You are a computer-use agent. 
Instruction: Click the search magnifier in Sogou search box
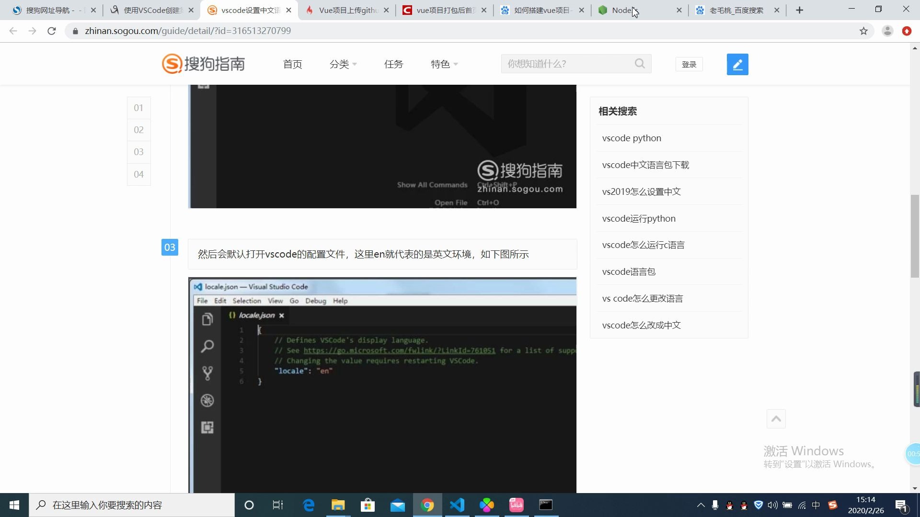[x=640, y=64]
